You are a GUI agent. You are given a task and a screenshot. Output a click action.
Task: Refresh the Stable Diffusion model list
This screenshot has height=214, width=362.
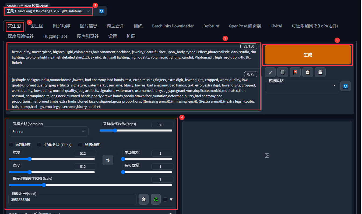point(101,11)
